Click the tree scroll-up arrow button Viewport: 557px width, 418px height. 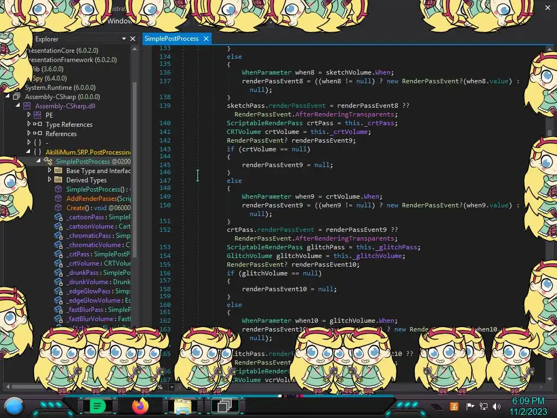point(135,49)
